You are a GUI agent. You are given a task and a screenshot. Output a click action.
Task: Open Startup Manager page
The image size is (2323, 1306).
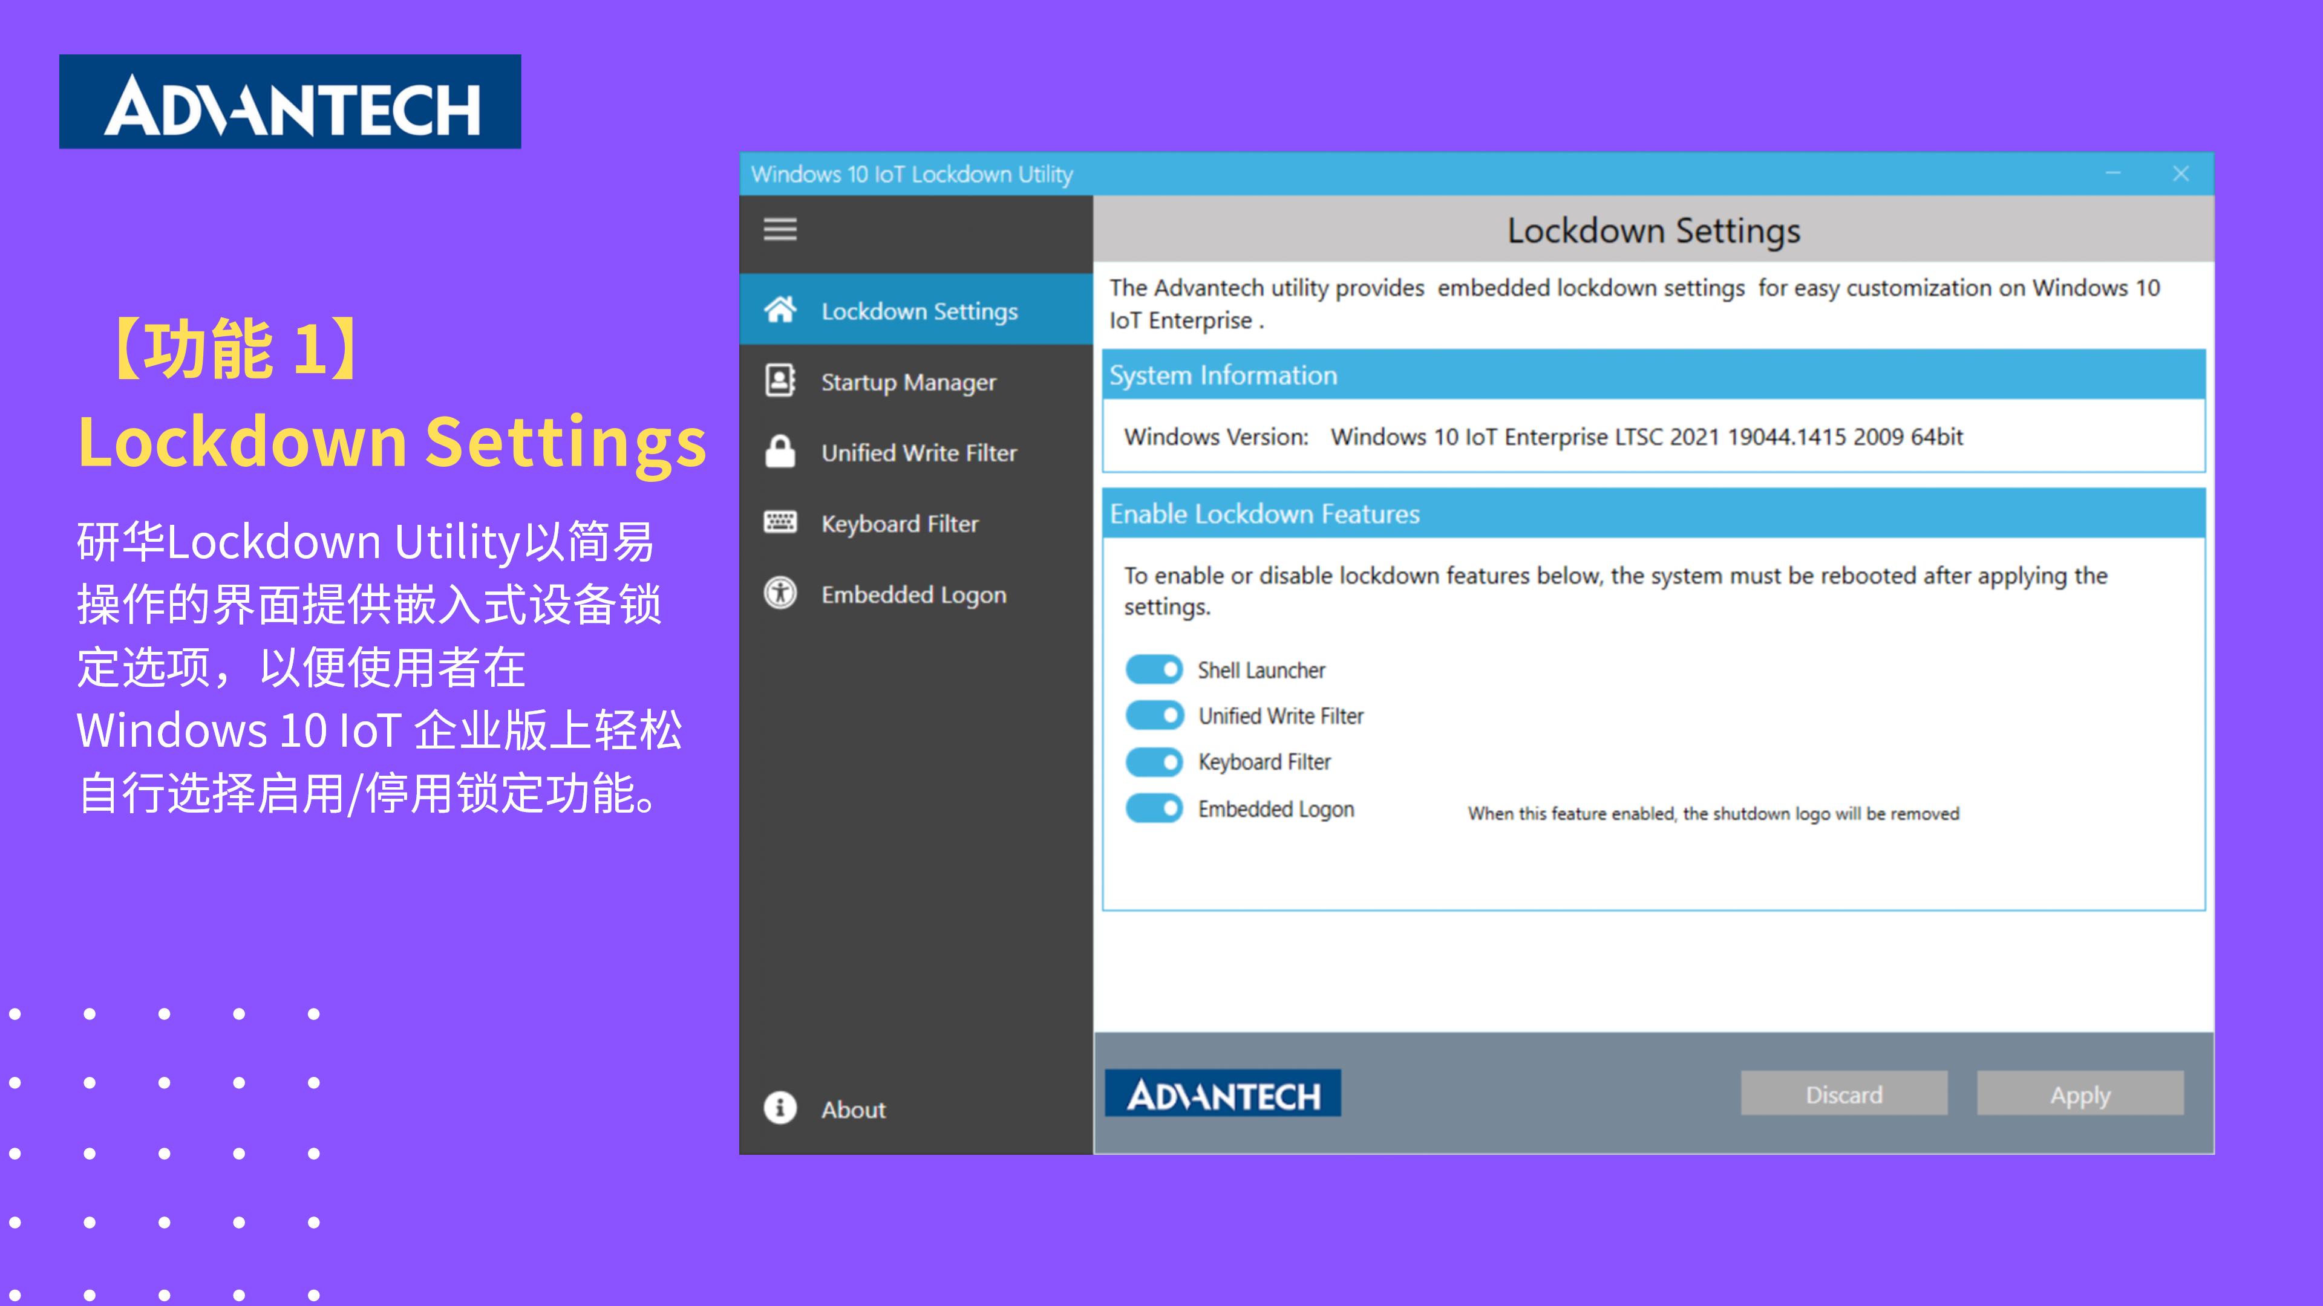click(916, 382)
